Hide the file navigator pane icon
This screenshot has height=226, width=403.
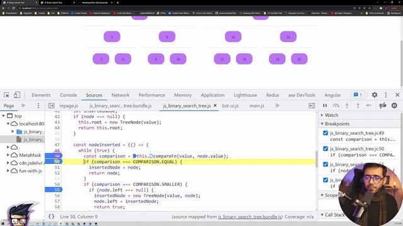point(51,105)
